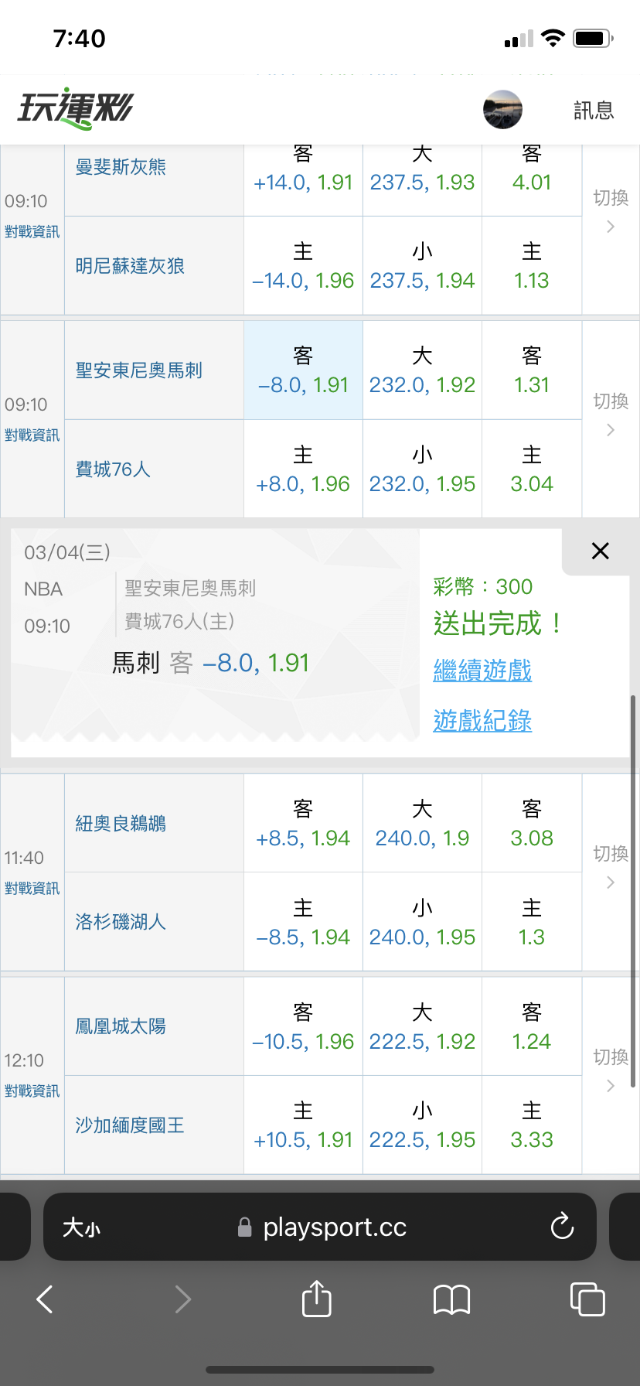The height and width of the screenshot is (1386, 640).
Task: Open Safari bookmarks icon
Action: (452, 1299)
